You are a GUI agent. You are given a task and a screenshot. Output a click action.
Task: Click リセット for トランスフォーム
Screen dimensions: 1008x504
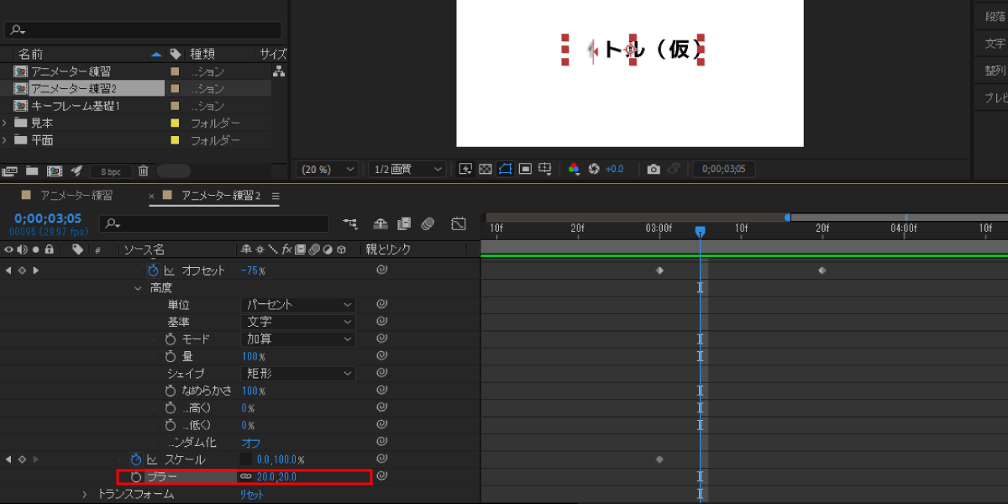(x=252, y=494)
